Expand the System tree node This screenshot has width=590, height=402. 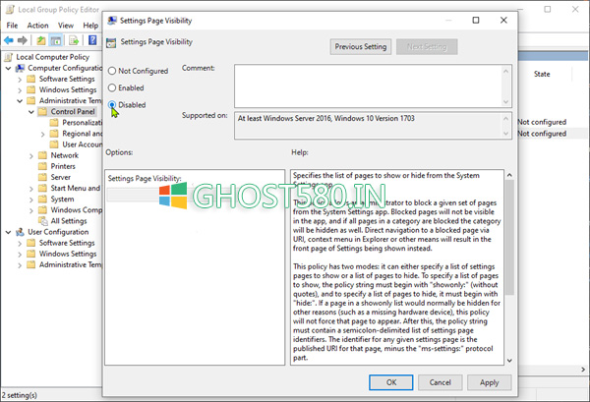[31, 200]
